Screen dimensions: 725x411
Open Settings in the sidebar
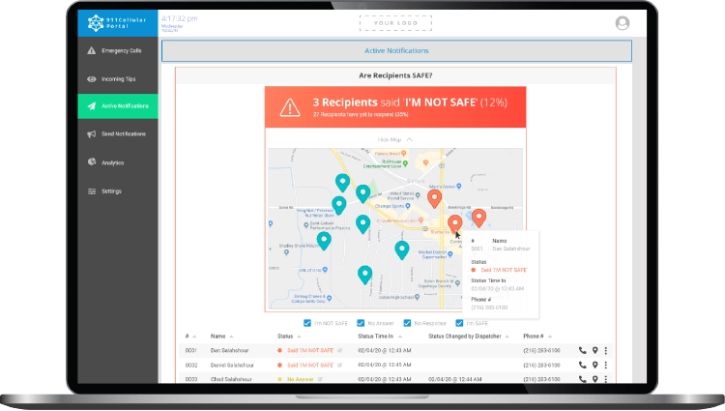[x=117, y=191]
